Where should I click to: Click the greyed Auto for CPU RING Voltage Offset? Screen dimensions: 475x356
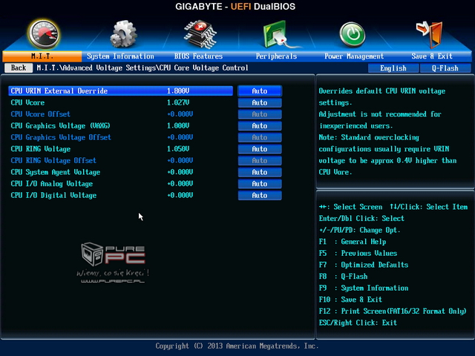pyautogui.click(x=260, y=160)
